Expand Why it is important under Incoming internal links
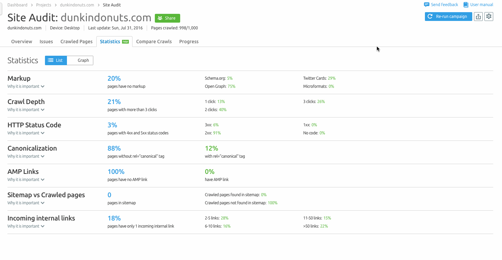 tap(26, 226)
